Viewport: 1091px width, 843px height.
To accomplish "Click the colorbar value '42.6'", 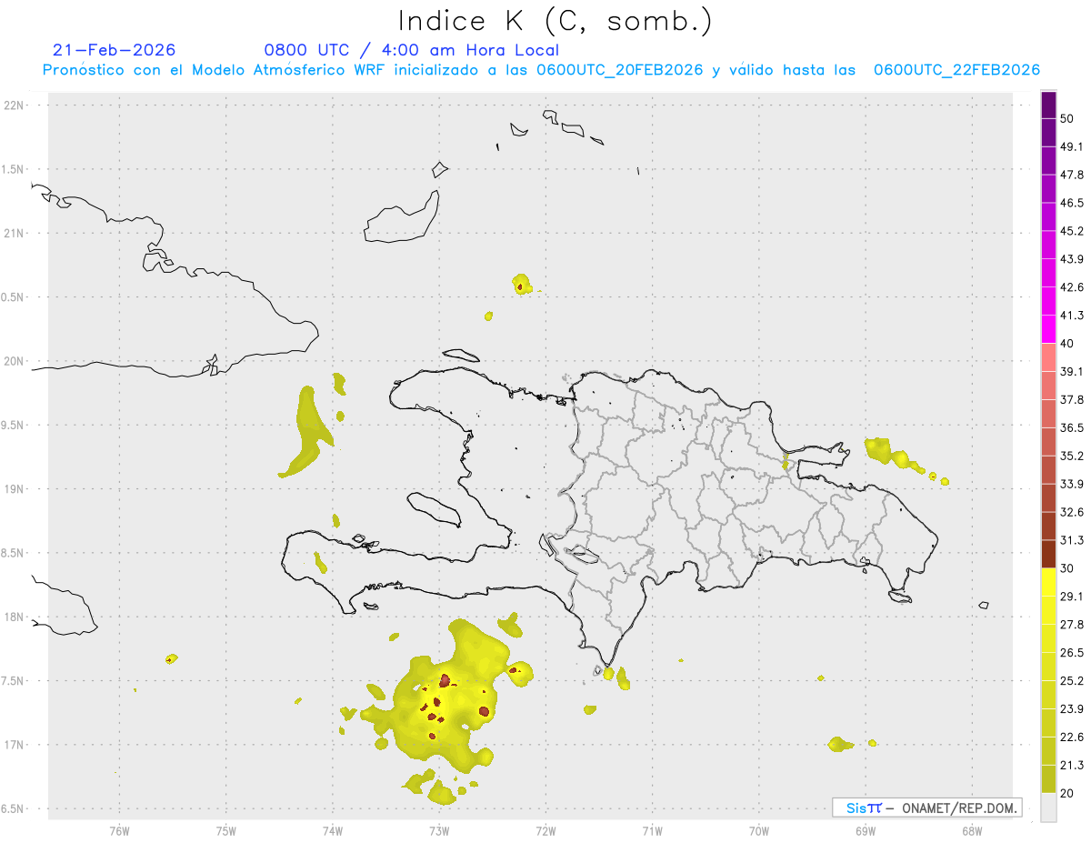I will tap(1072, 287).
